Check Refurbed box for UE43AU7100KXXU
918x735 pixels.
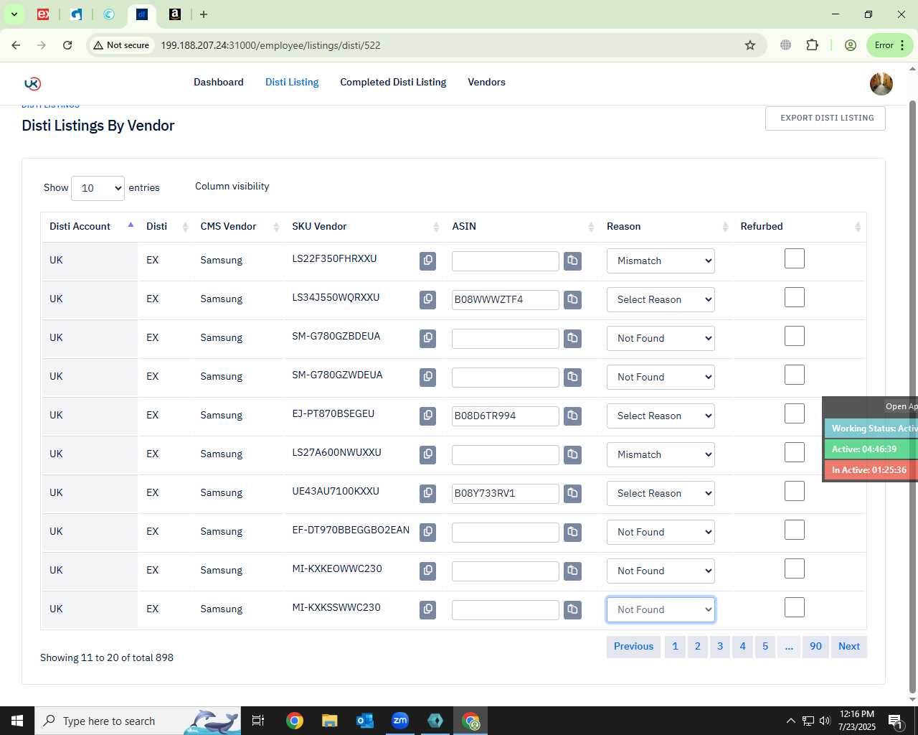point(795,491)
